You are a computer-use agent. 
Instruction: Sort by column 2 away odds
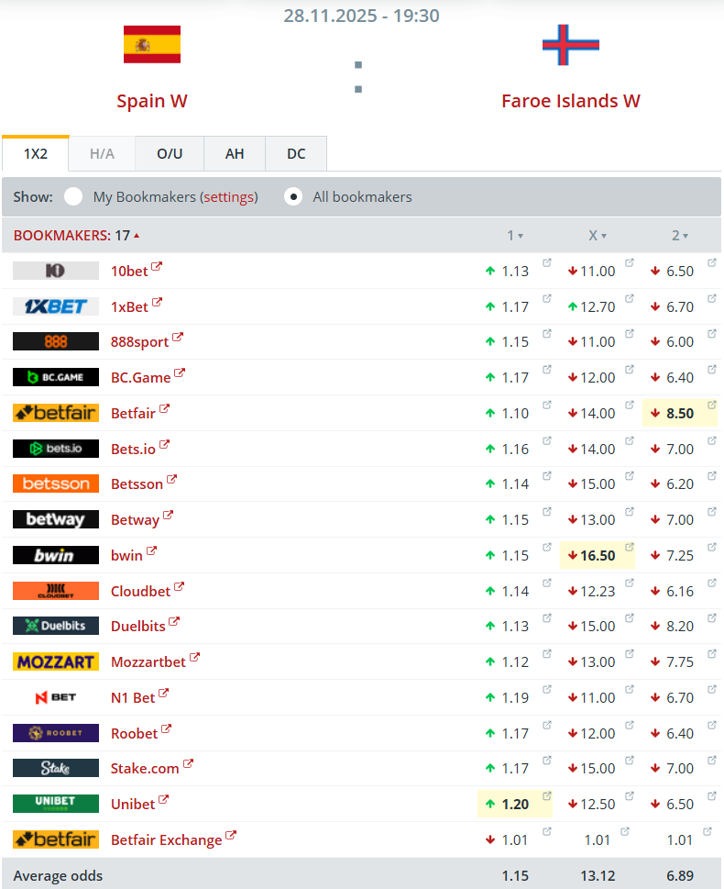click(680, 236)
